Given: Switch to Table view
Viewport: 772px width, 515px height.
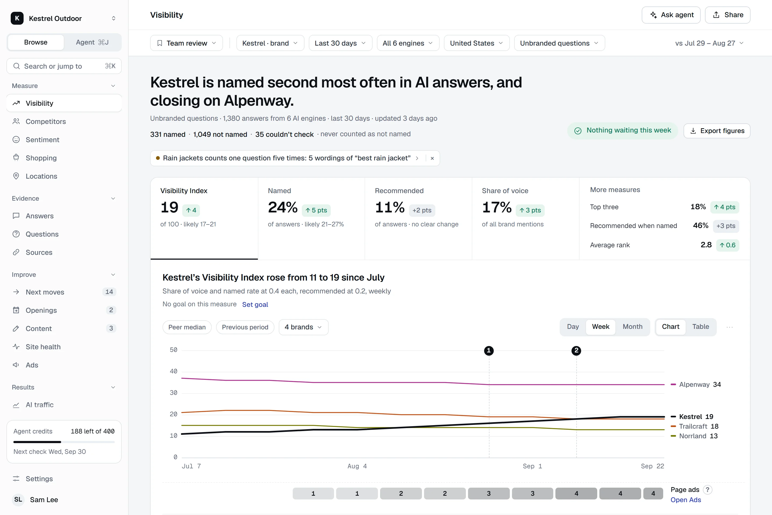Looking at the screenshot, I should [700, 327].
